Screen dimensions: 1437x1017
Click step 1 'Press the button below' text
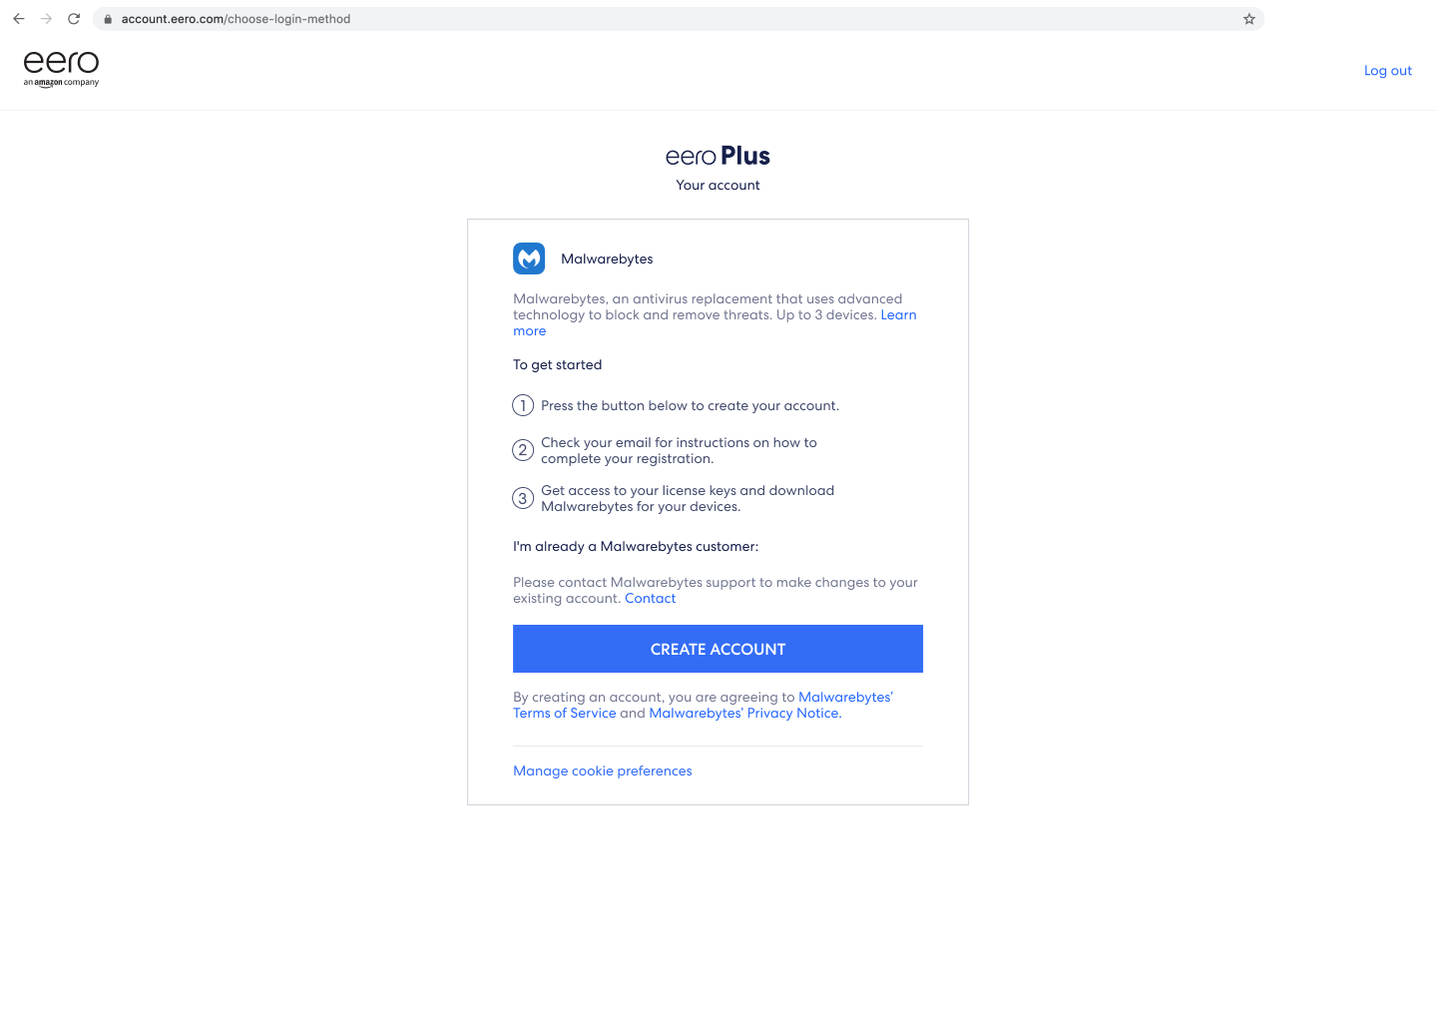pos(690,406)
